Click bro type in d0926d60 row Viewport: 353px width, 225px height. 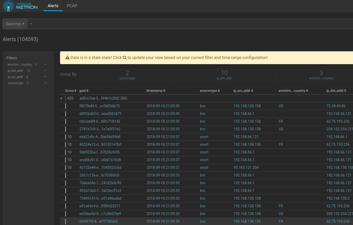pyautogui.click(x=203, y=114)
